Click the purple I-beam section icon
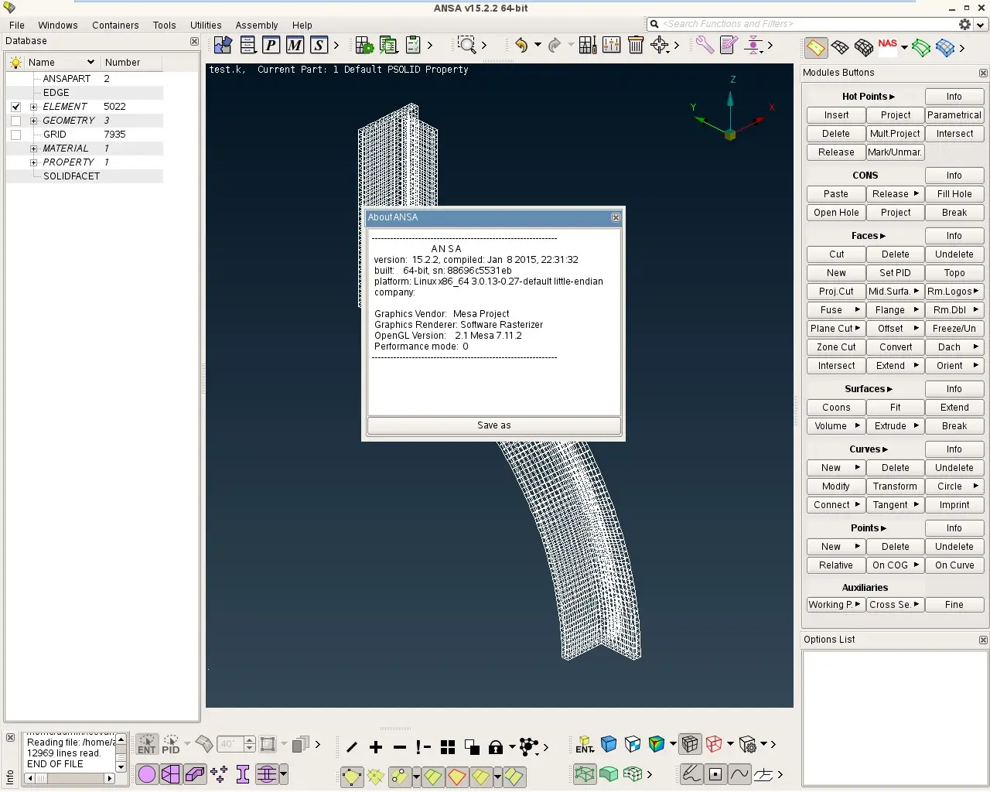 click(243, 774)
